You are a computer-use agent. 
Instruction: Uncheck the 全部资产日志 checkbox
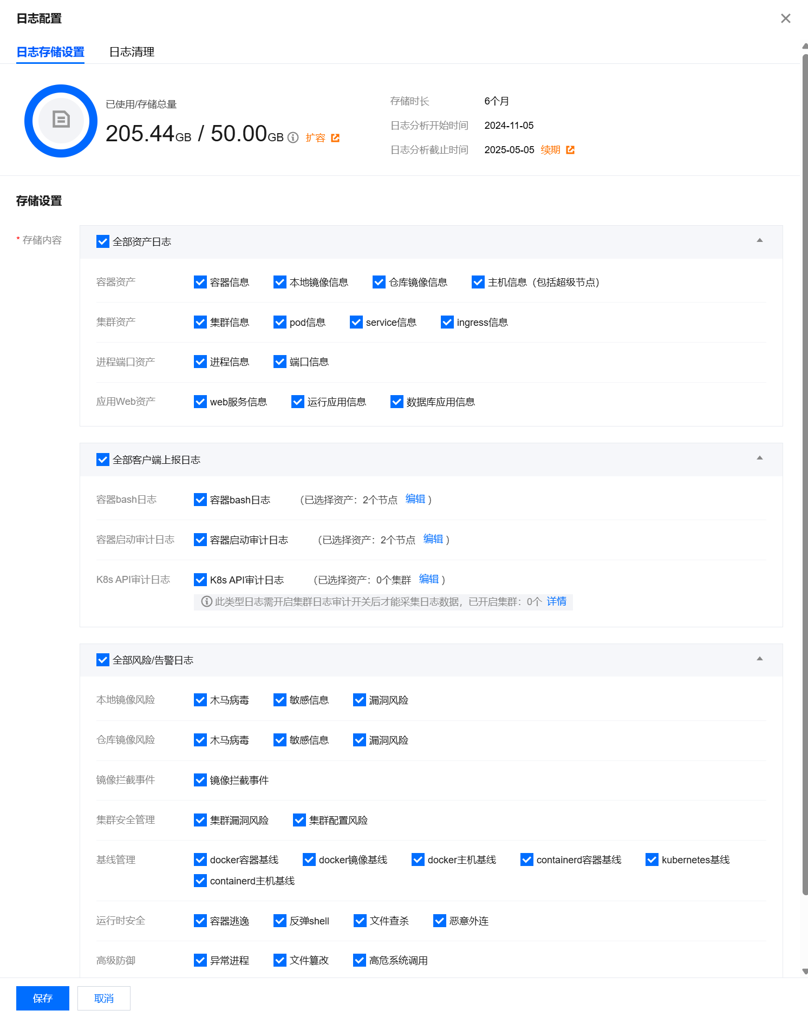tap(103, 241)
